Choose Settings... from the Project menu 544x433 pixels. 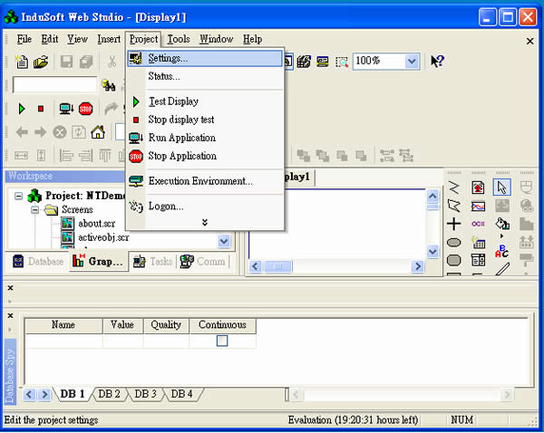169,58
